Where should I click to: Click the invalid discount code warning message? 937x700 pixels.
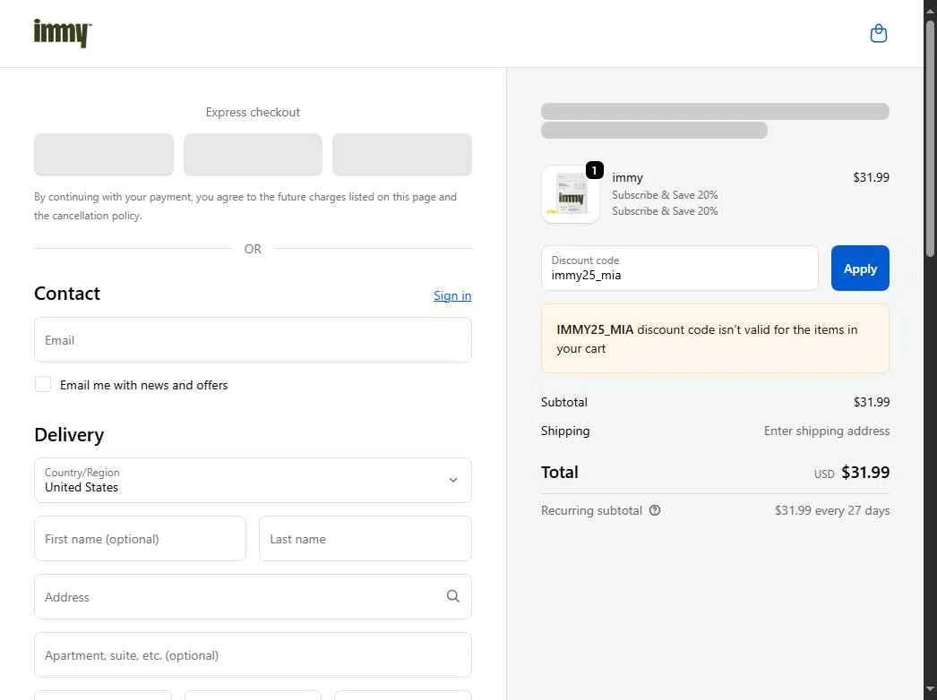[715, 338]
